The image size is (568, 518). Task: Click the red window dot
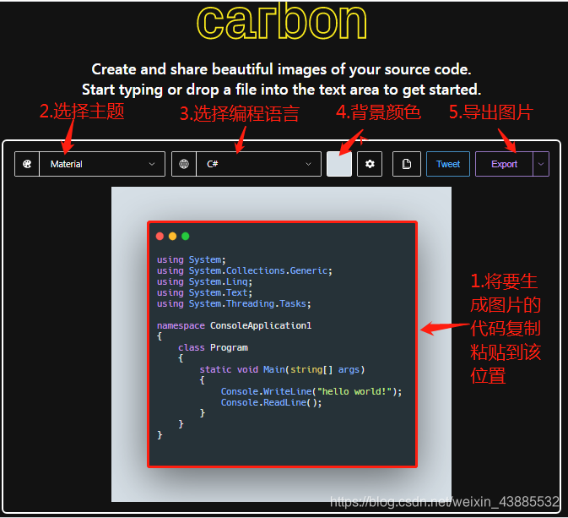pyautogui.click(x=160, y=237)
